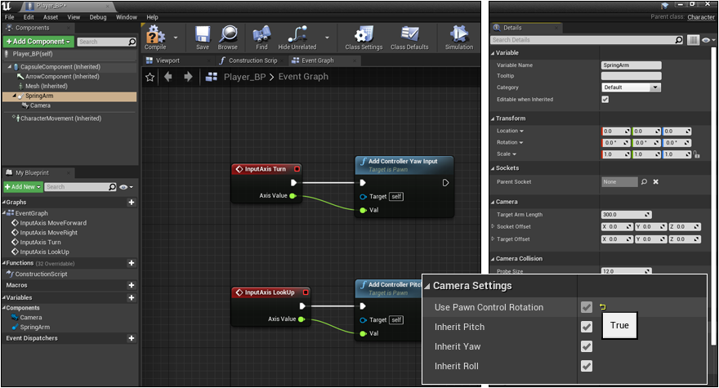The height and width of the screenshot is (388, 719).
Task: Open view options eye in Details panel
Action: coord(708,40)
